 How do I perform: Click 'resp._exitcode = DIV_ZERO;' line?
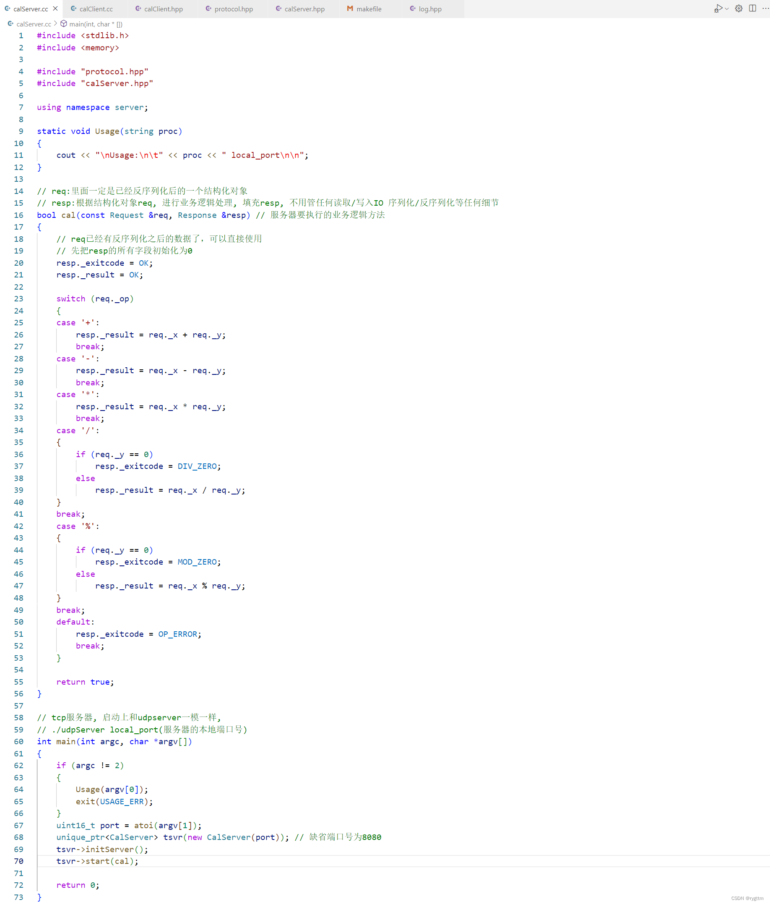(158, 466)
